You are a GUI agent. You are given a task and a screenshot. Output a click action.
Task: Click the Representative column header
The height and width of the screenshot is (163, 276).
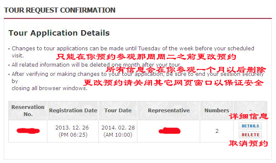click(x=169, y=111)
